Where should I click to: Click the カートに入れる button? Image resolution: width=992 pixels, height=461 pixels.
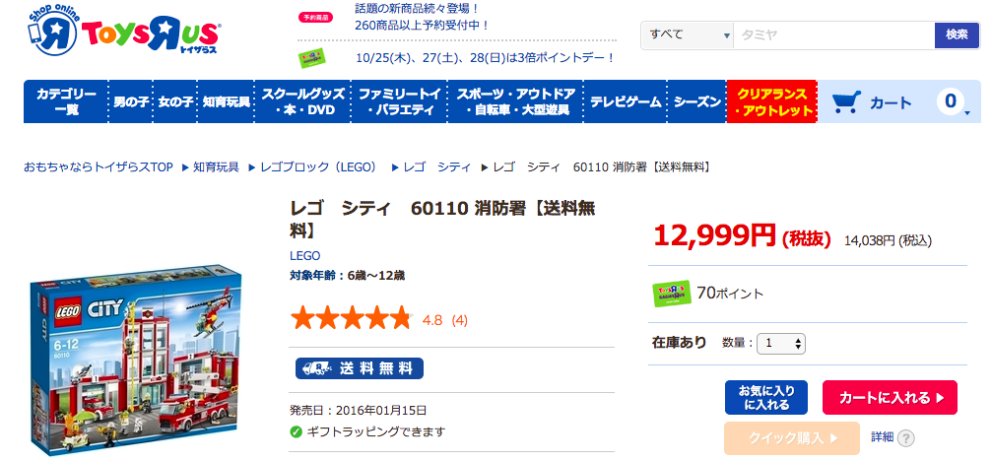(x=890, y=398)
